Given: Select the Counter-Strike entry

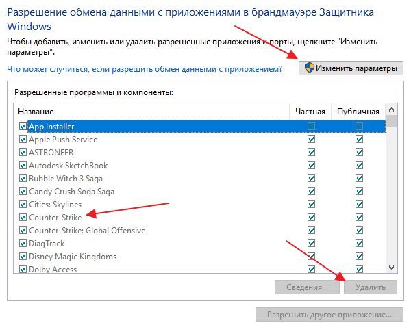Looking at the screenshot, I should (55, 217).
